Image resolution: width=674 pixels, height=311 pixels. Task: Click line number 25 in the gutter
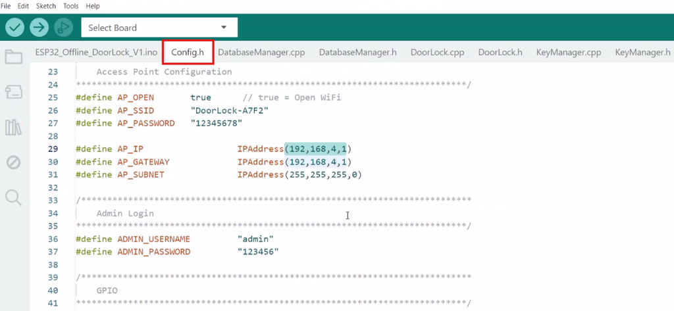[x=53, y=97]
